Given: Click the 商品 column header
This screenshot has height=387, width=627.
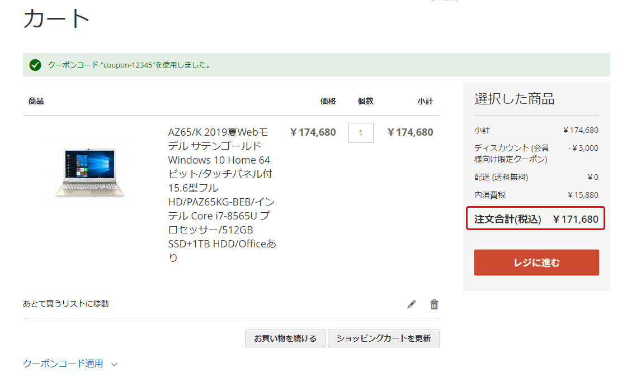Looking at the screenshot, I should (x=36, y=101).
